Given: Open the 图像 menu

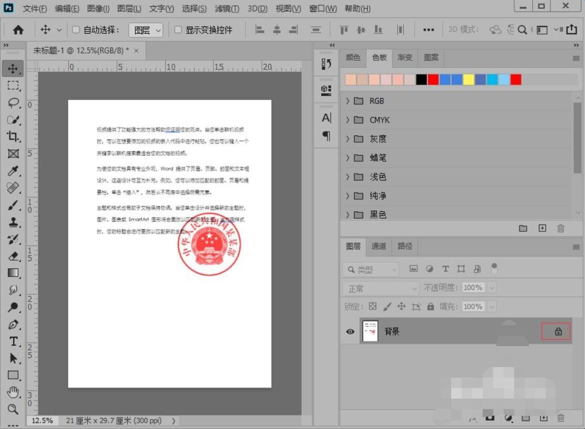Looking at the screenshot, I should point(98,8).
